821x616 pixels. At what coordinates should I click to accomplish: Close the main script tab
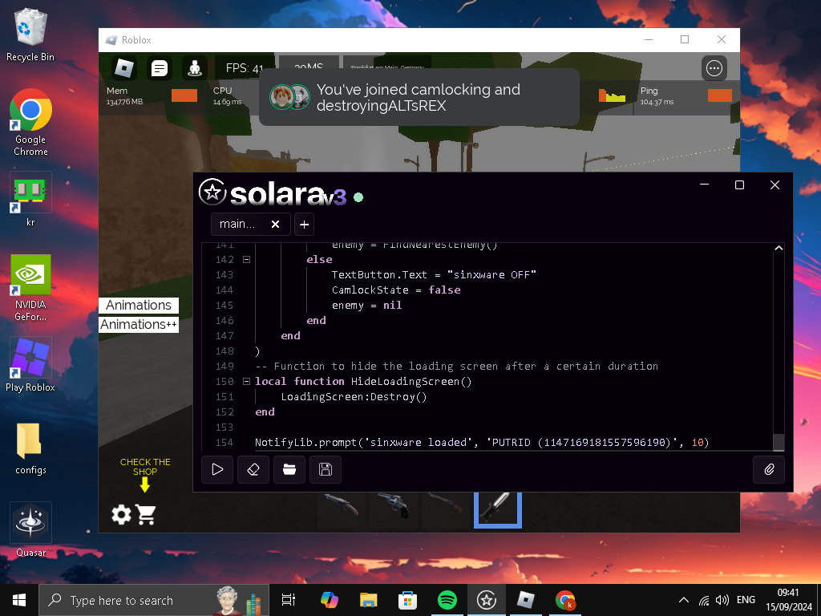click(276, 225)
